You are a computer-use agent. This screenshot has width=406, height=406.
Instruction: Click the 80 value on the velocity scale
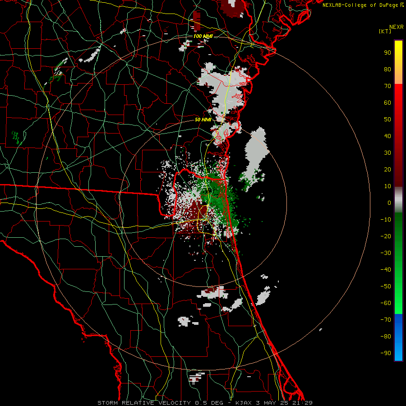pyautogui.click(x=388, y=69)
